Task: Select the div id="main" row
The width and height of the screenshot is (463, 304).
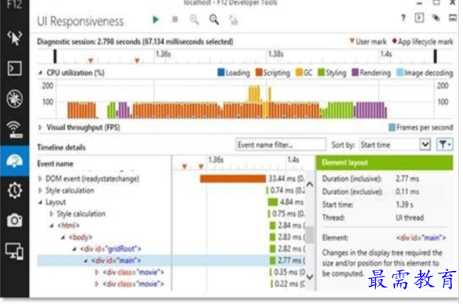Action: [171, 261]
